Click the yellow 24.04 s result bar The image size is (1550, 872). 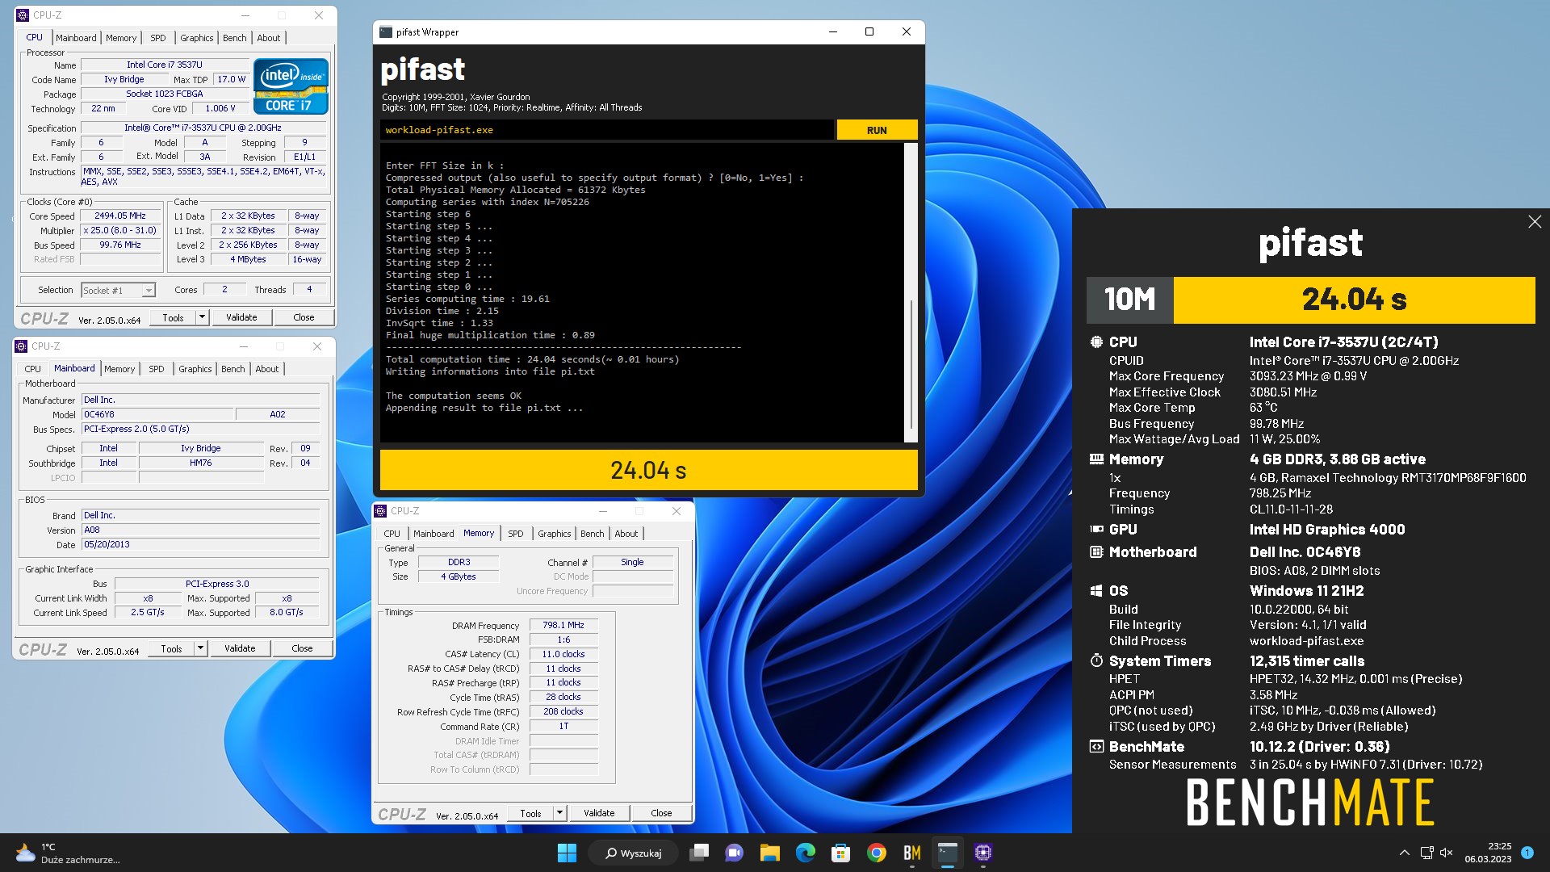tap(648, 470)
